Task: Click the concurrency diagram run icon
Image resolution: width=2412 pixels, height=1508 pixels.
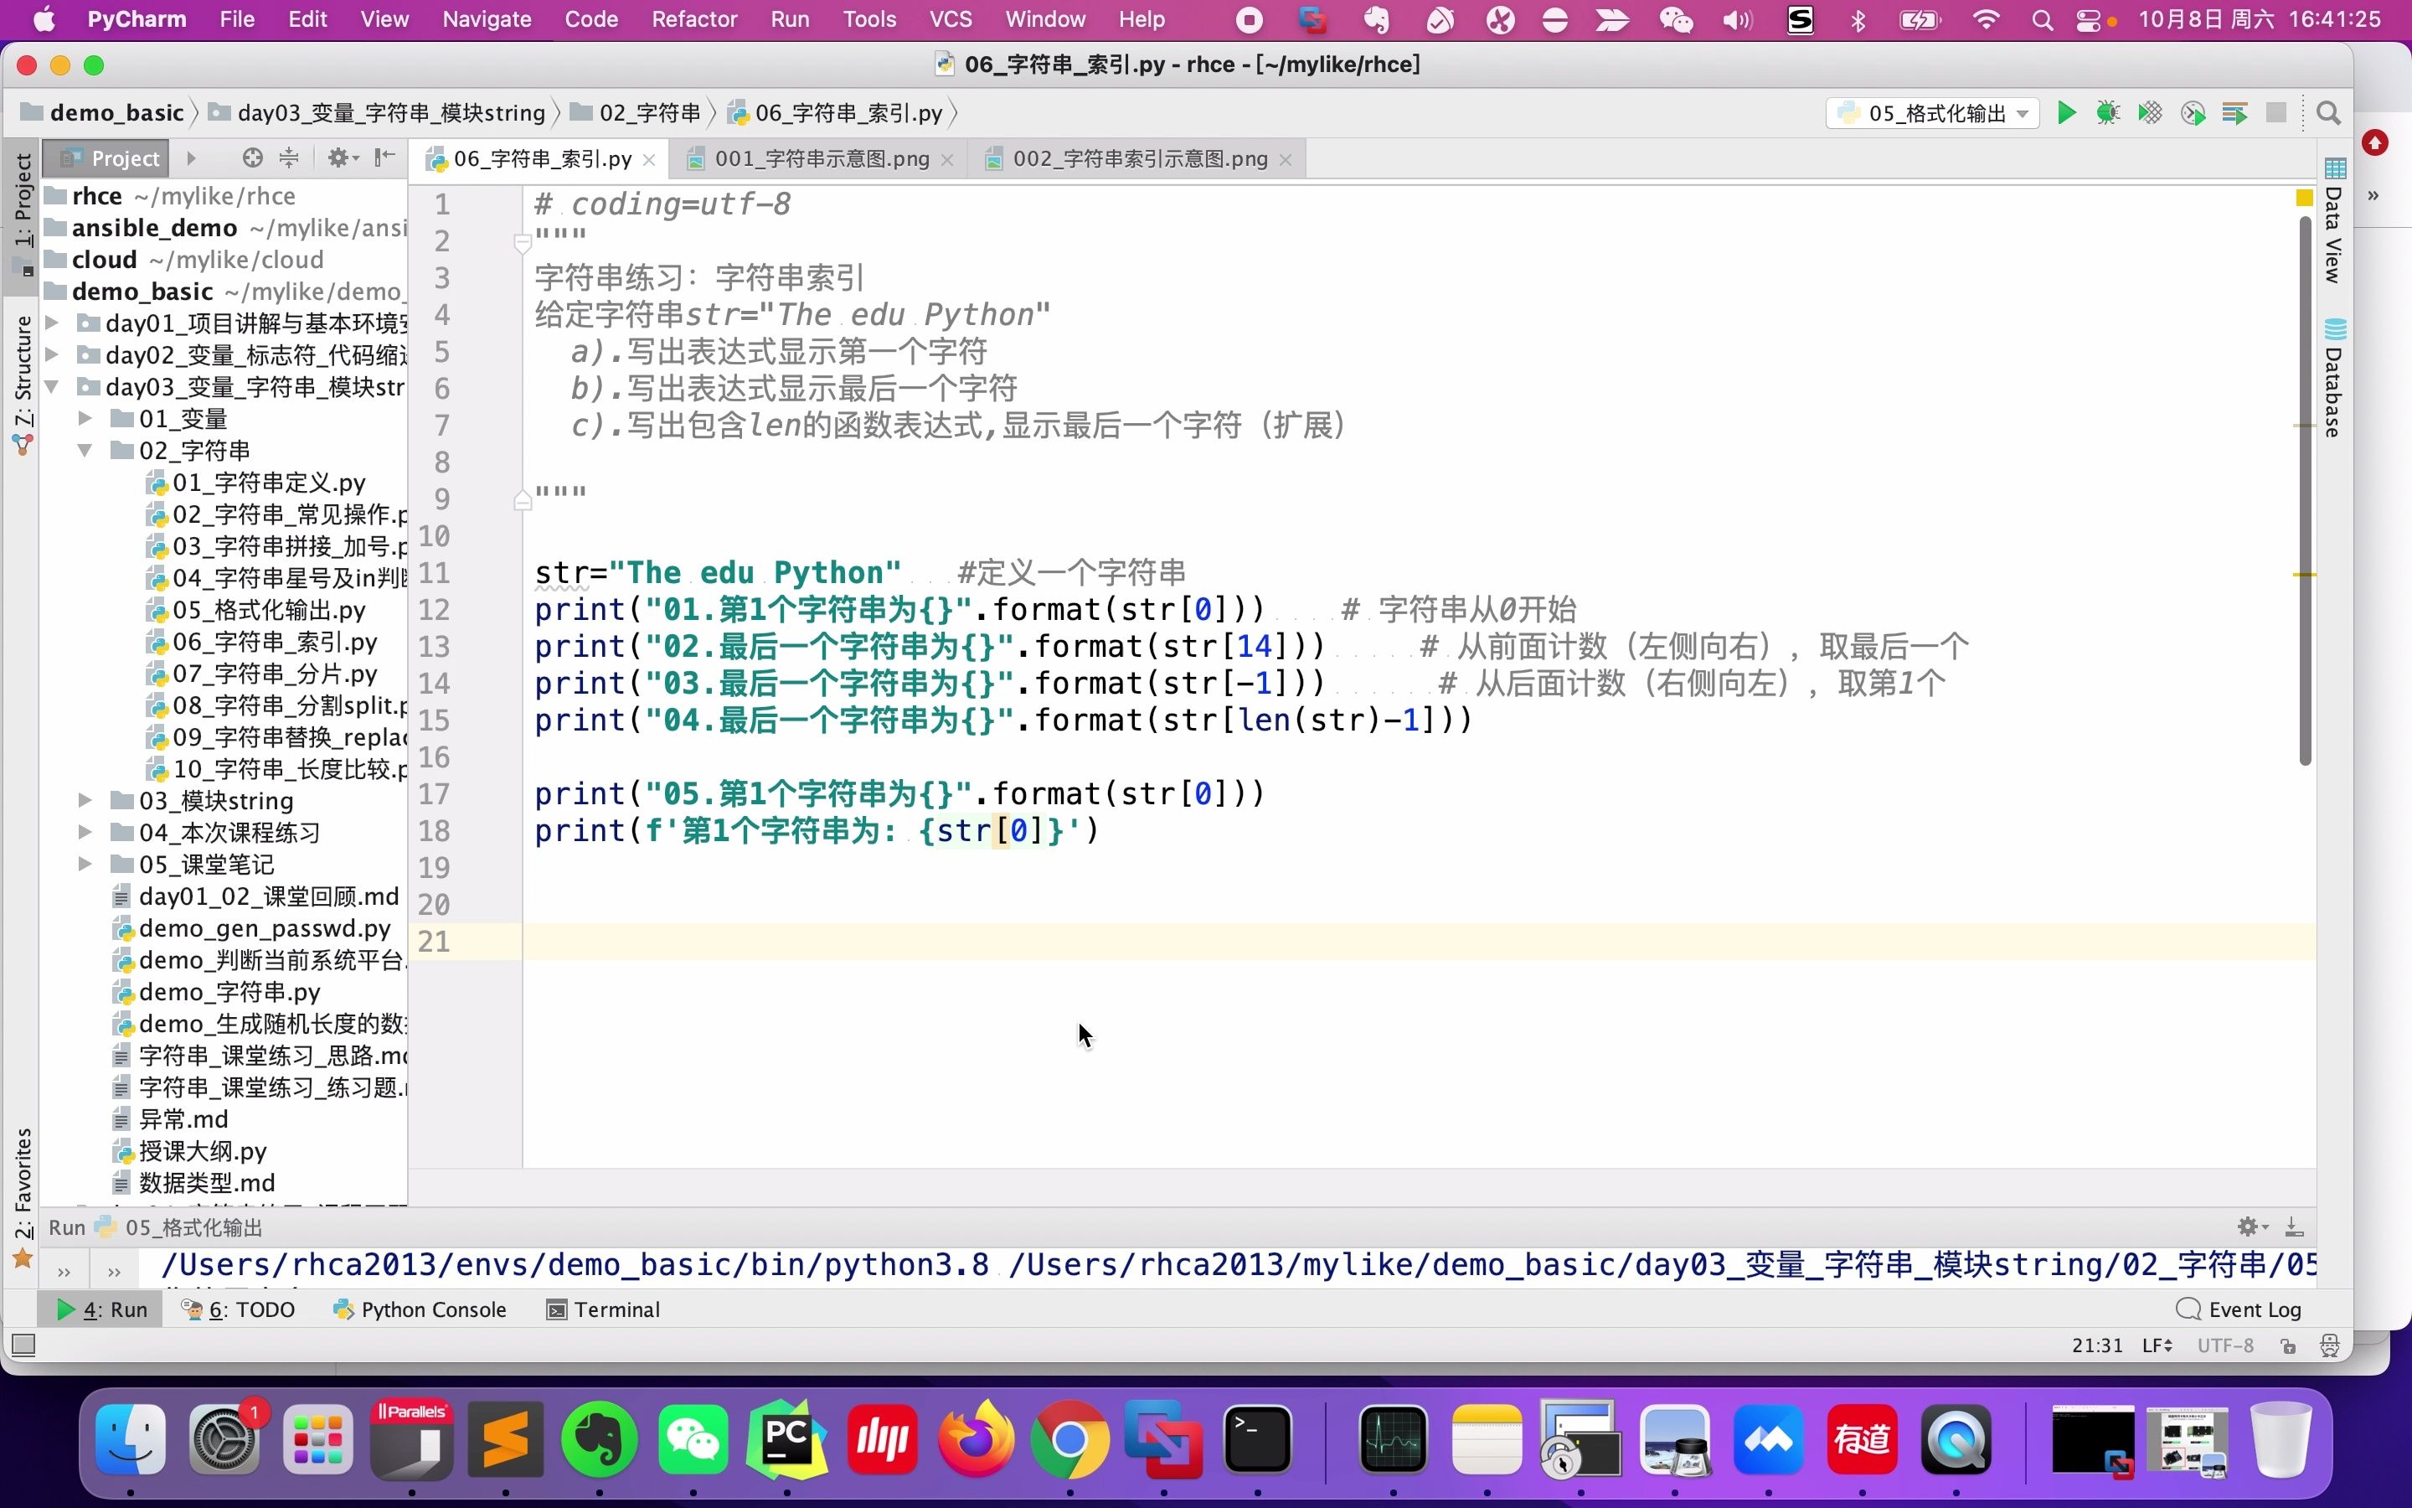Action: point(2234,114)
